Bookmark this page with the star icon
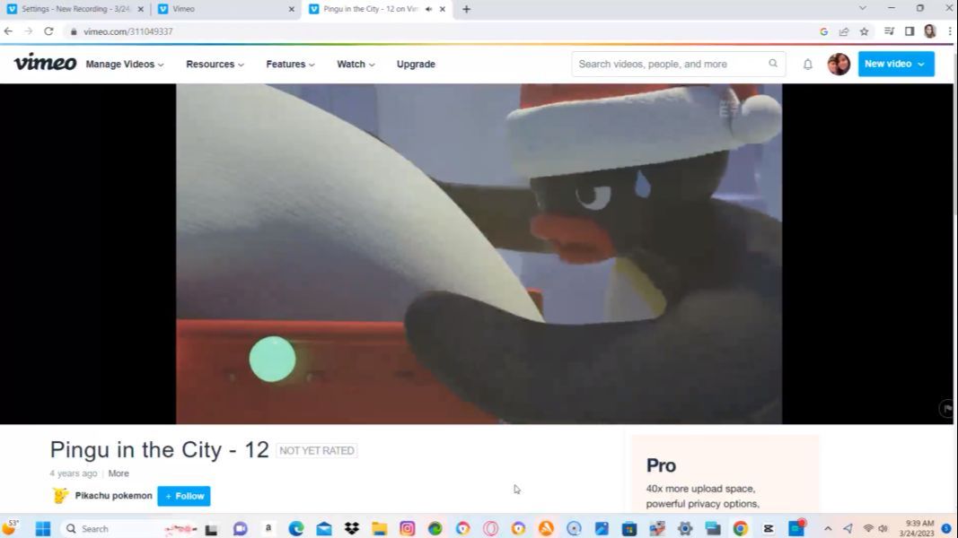Screen dimensions: 958x538 [864, 31]
